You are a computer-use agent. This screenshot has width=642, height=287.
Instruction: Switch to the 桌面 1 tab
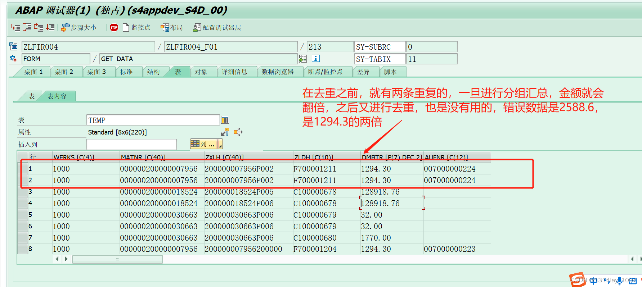tap(33, 72)
